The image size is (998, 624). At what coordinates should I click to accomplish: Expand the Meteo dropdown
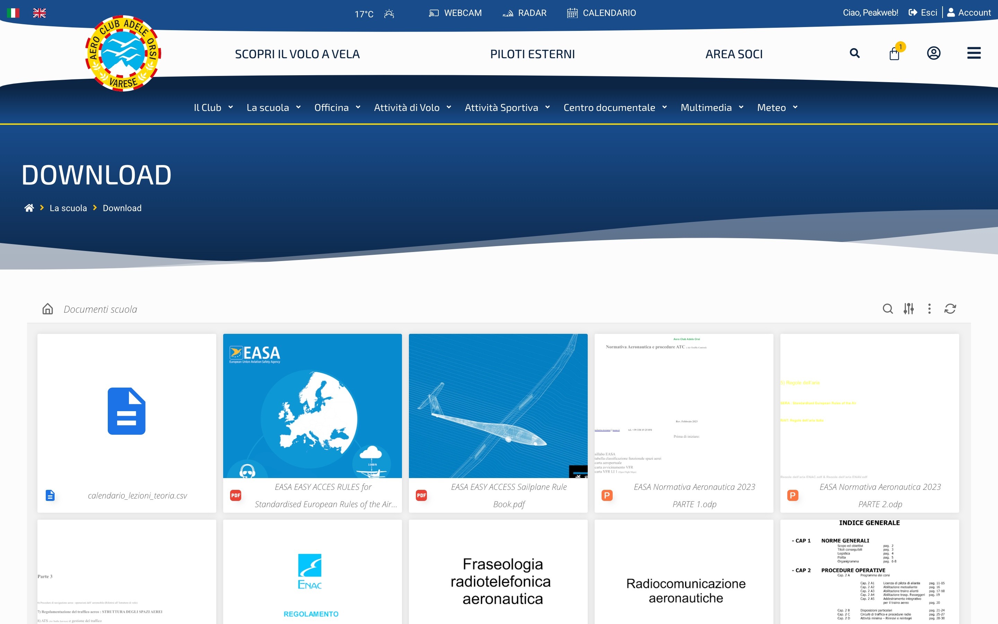778,107
